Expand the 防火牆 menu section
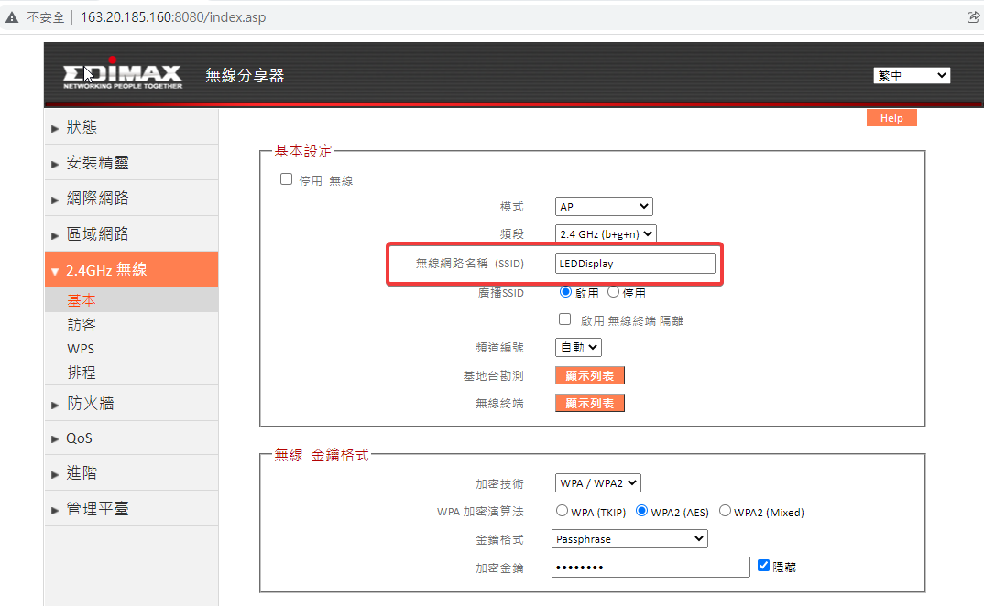The image size is (984, 606). pos(131,404)
